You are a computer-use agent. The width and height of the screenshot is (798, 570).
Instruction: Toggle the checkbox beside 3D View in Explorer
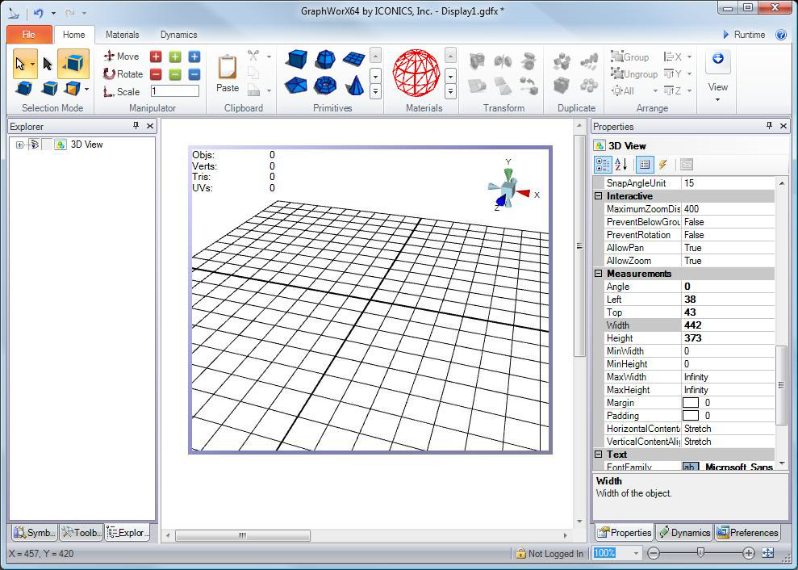[48, 145]
